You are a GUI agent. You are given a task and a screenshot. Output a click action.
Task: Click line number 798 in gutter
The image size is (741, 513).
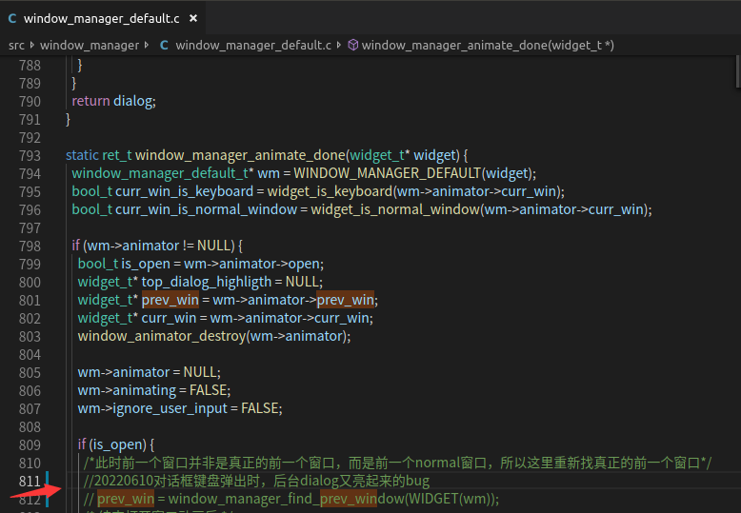(x=30, y=247)
